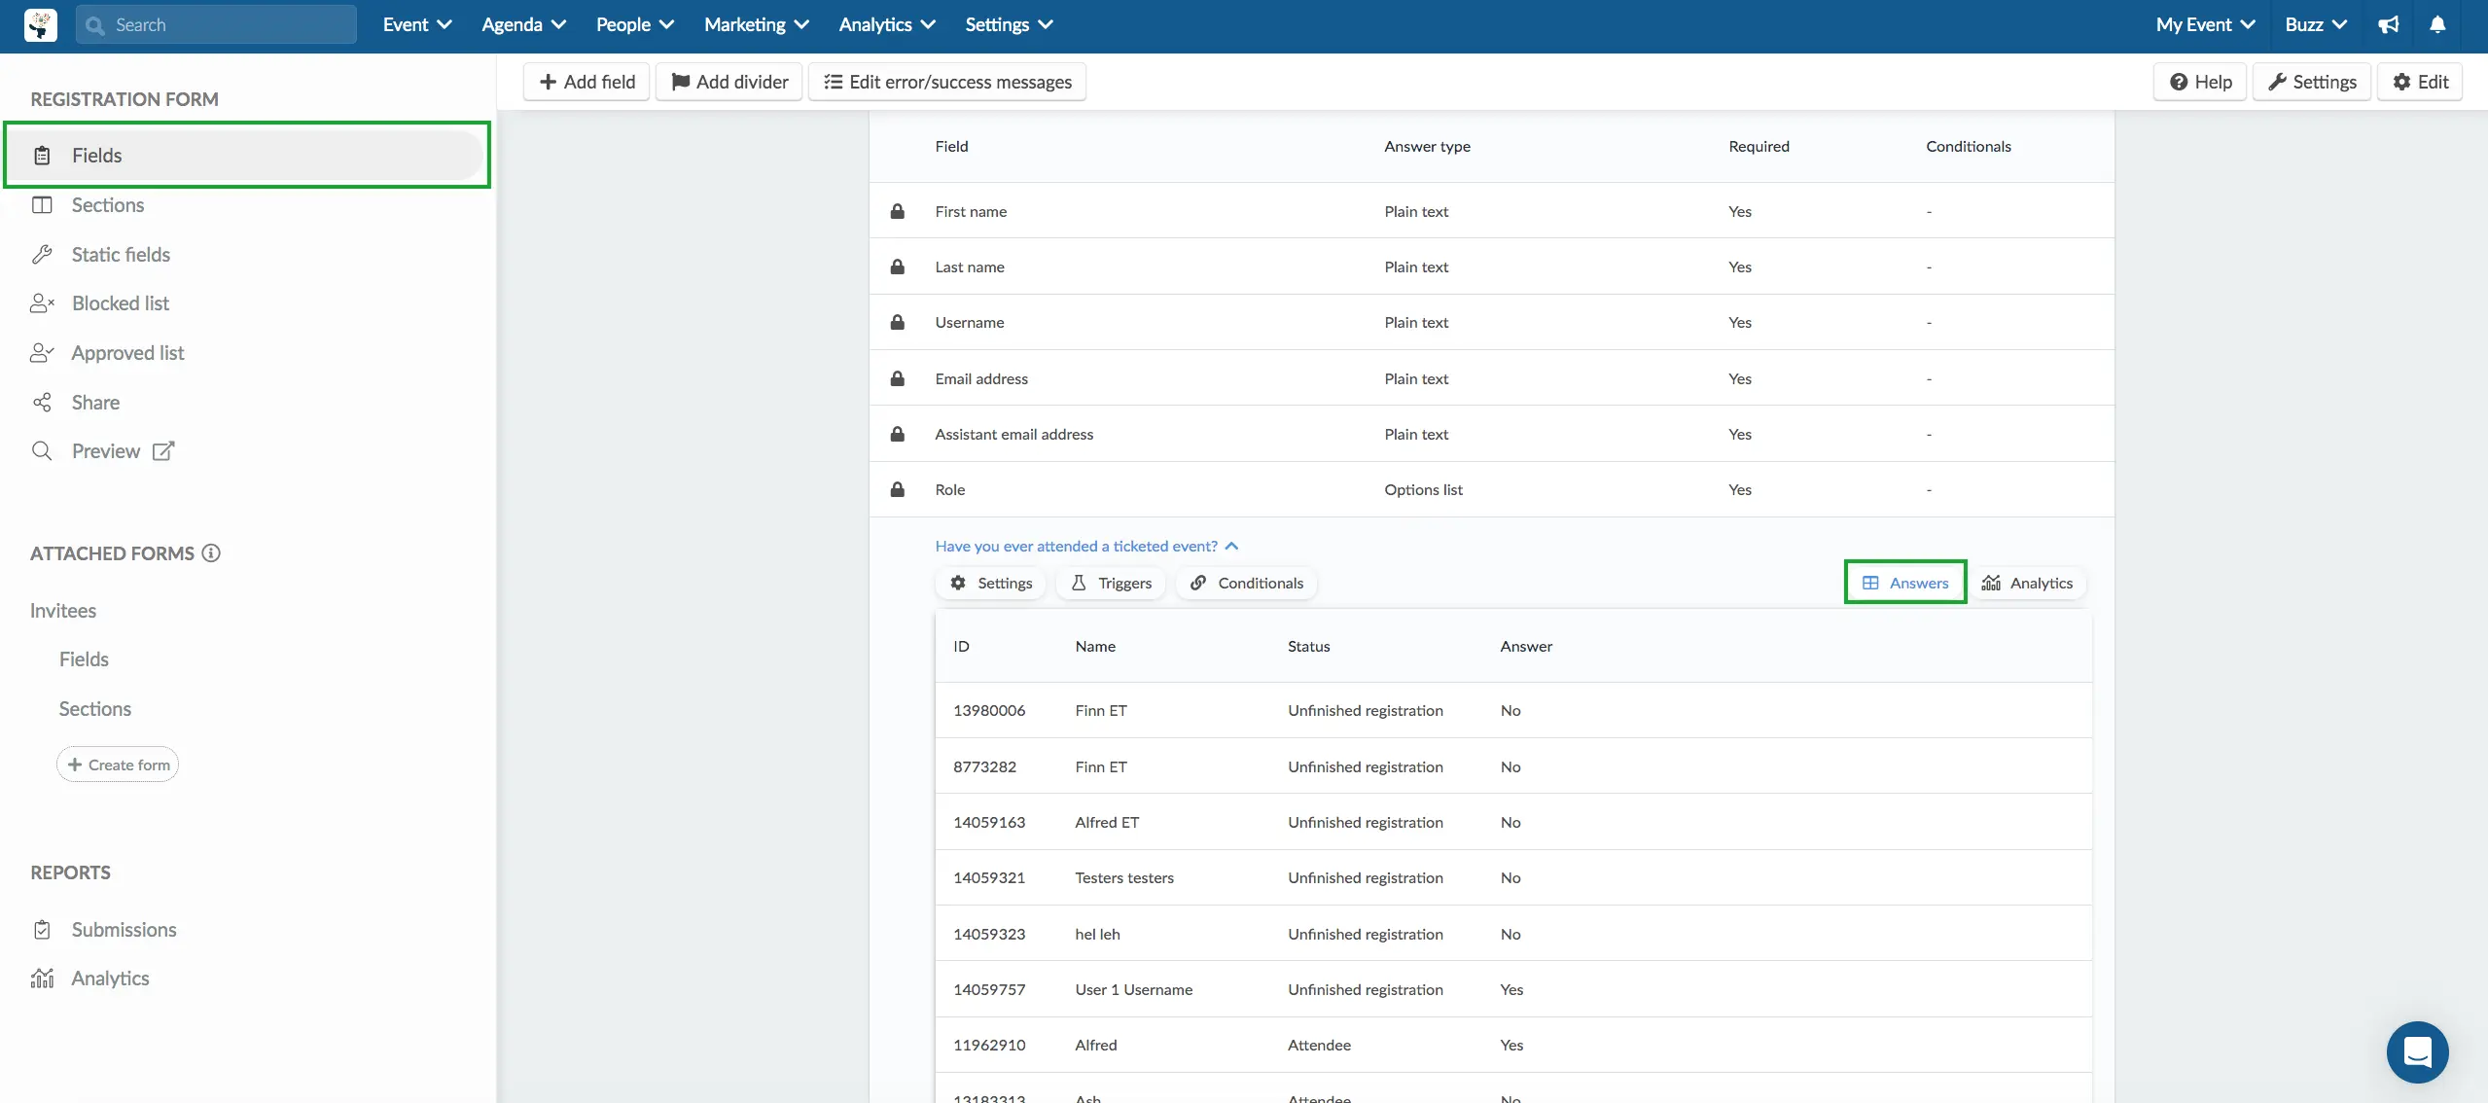Open the People dropdown menu
Viewport: 2488px width, 1103px height.
pos(634,24)
